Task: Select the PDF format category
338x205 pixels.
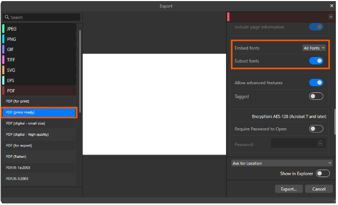Action: [39, 91]
